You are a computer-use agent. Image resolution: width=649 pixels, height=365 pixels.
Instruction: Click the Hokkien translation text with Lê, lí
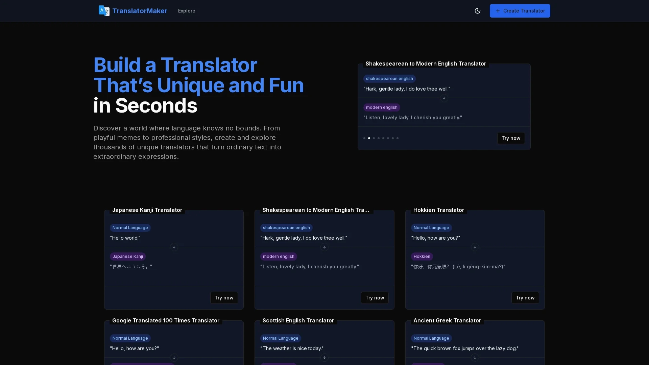[x=458, y=267]
